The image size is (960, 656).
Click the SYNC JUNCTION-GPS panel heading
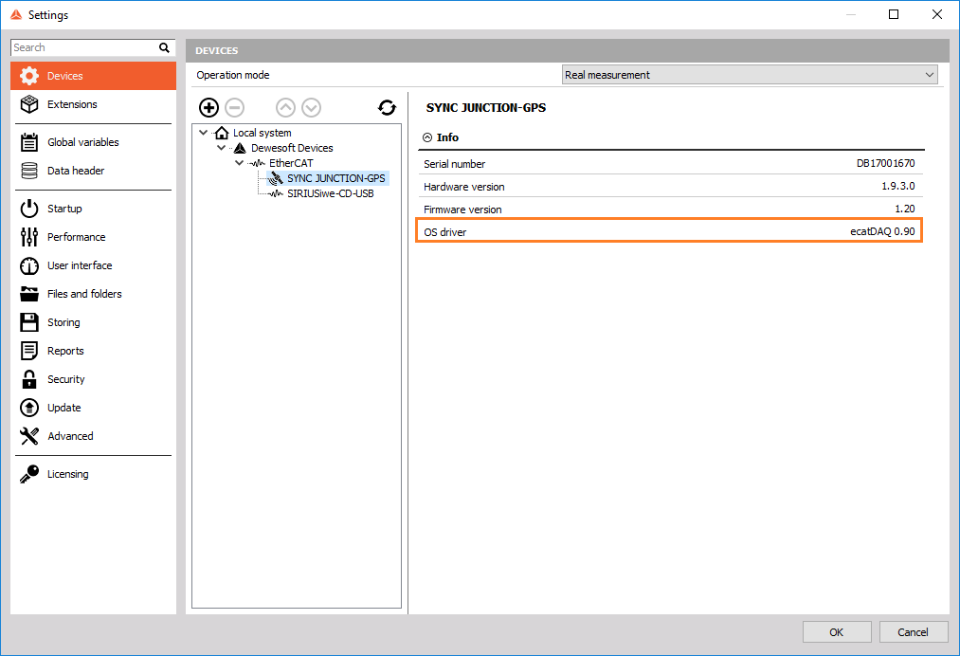click(x=485, y=108)
